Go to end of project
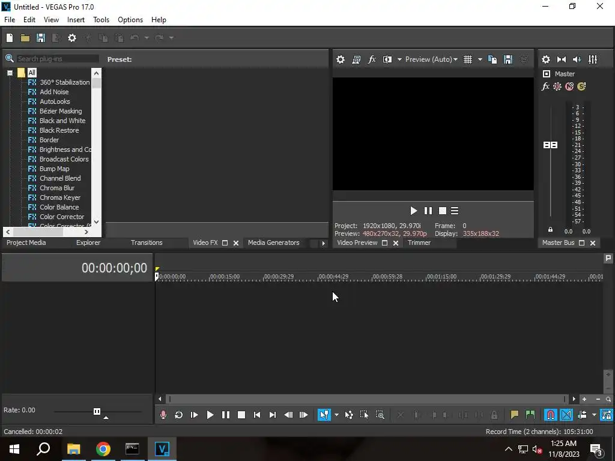The height and width of the screenshot is (461, 615). click(x=273, y=415)
